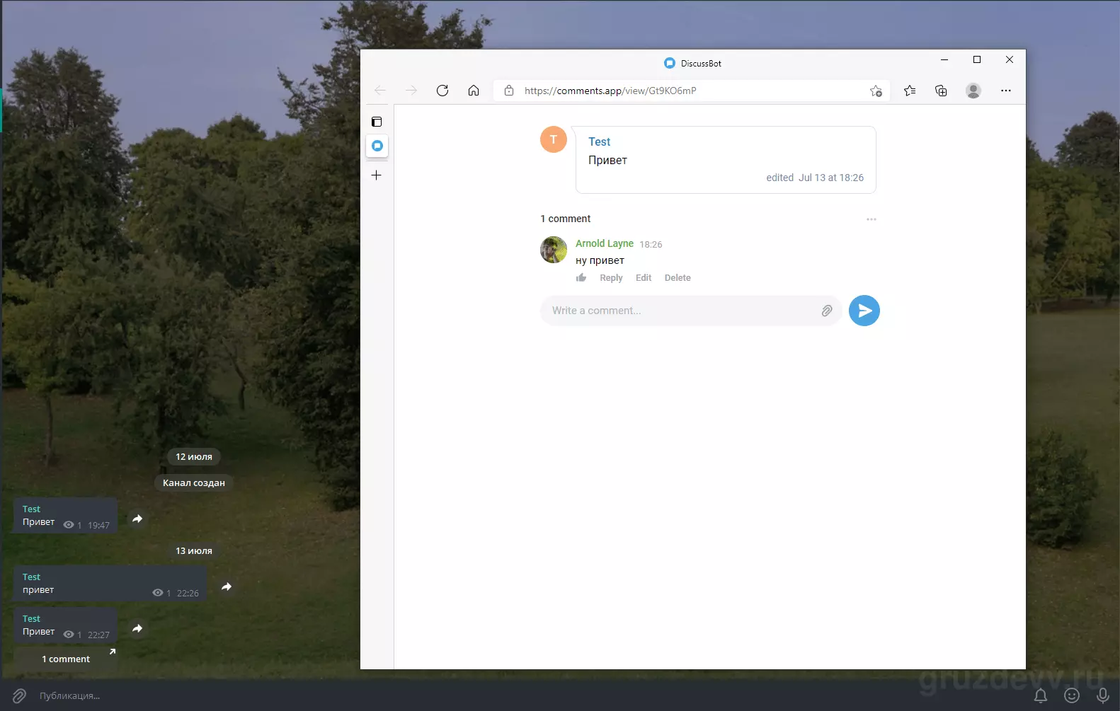Edit the comment "ну привет"

(644, 278)
